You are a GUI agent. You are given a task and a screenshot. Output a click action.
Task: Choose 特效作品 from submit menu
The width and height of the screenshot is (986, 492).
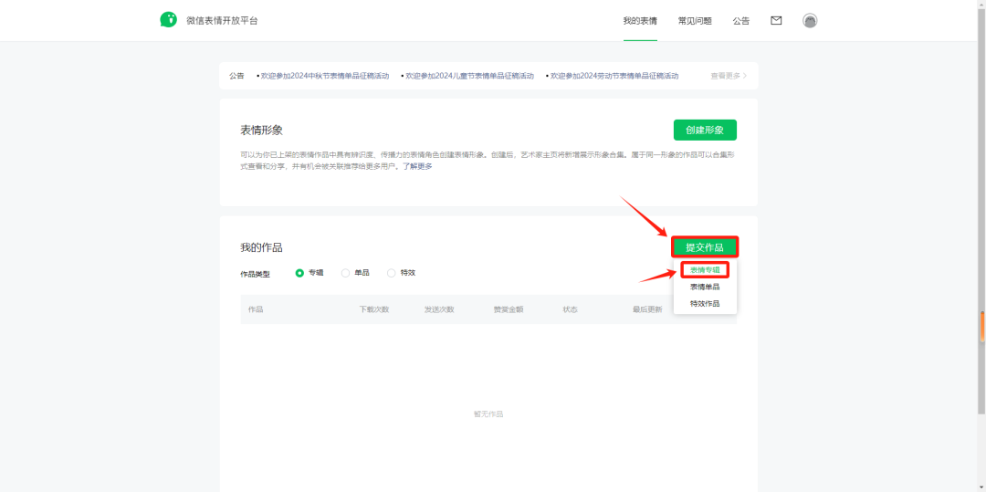point(704,303)
